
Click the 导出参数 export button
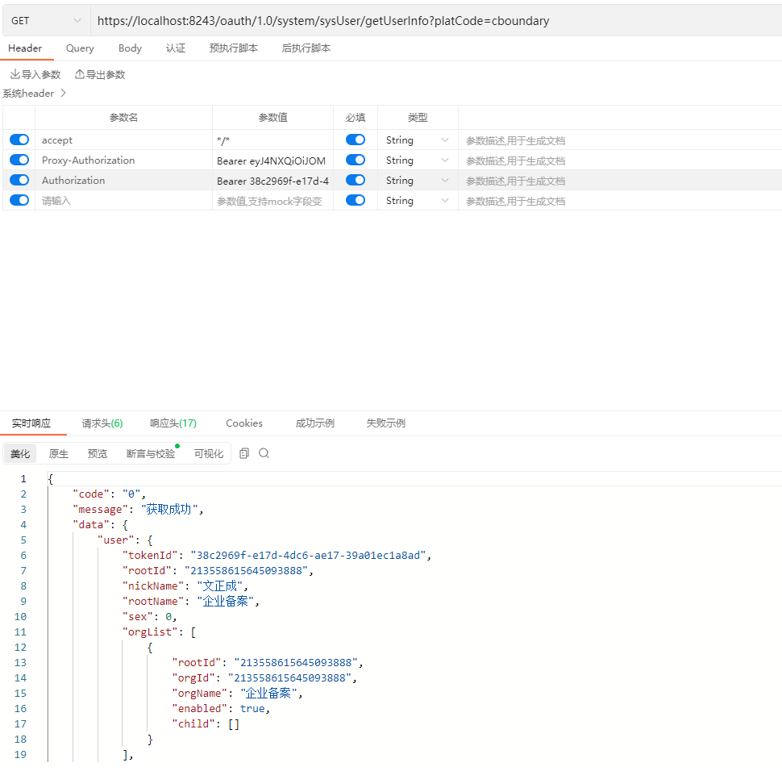coord(100,74)
